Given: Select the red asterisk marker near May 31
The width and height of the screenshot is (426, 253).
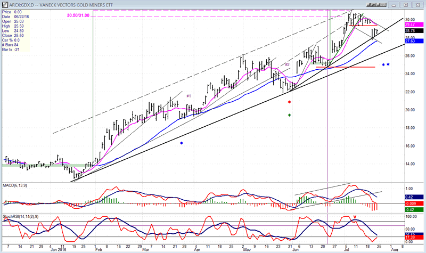Looking at the screenshot, I should click(289, 102).
